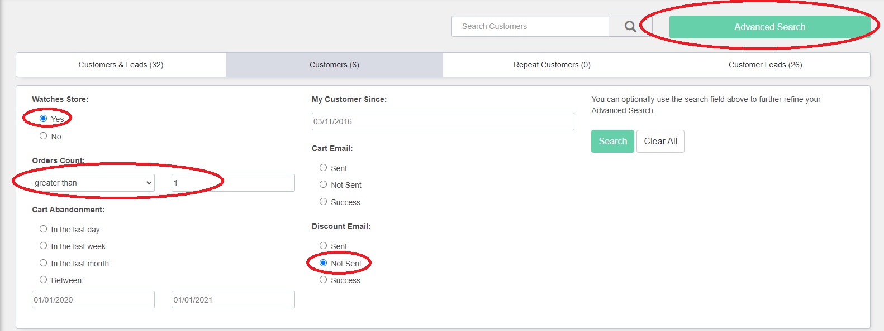Image resolution: width=884 pixels, height=331 pixels.
Task: Click the Search Customers text field
Action: point(530,26)
